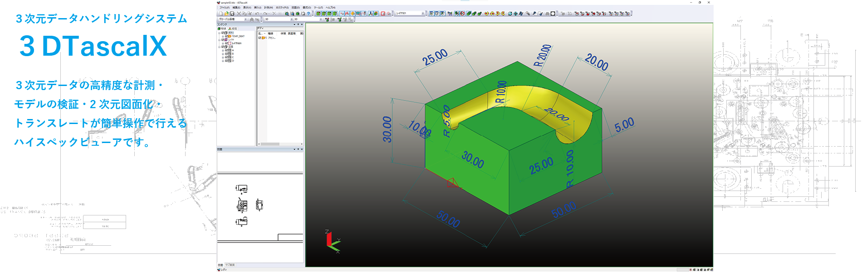Collapse the レイヤ tree node
This screenshot has height=272, width=862.
pos(219,40)
